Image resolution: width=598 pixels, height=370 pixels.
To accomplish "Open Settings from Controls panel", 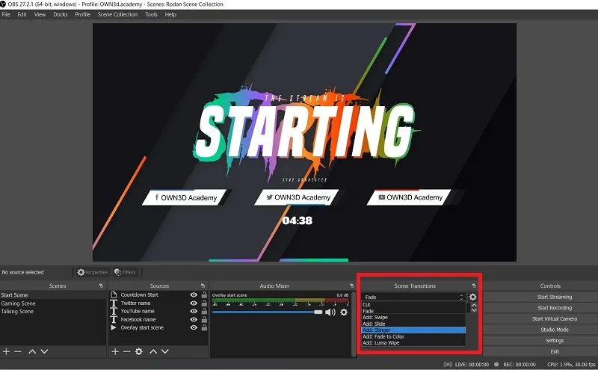I will coord(555,341).
